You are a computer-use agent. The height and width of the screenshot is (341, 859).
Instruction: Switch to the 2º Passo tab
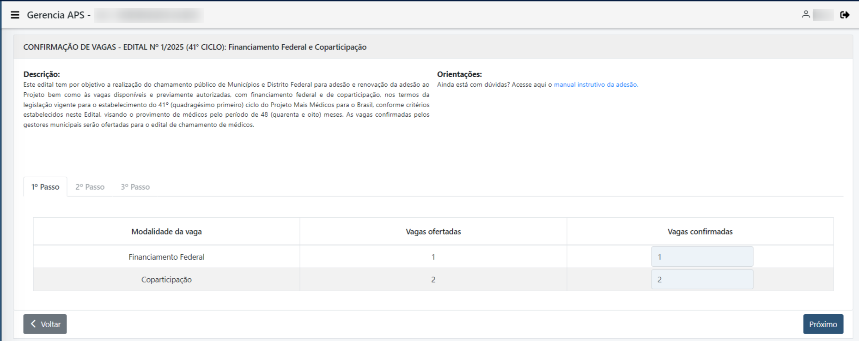point(90,187)
